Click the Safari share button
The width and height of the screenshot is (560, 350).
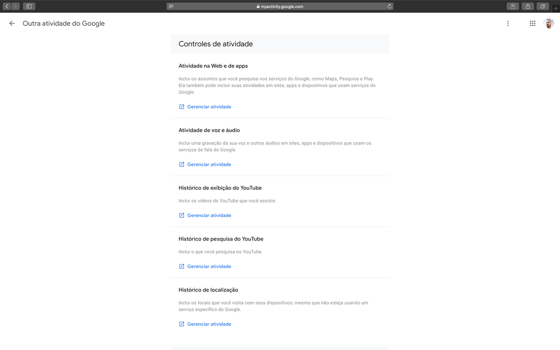pos(528,6)
